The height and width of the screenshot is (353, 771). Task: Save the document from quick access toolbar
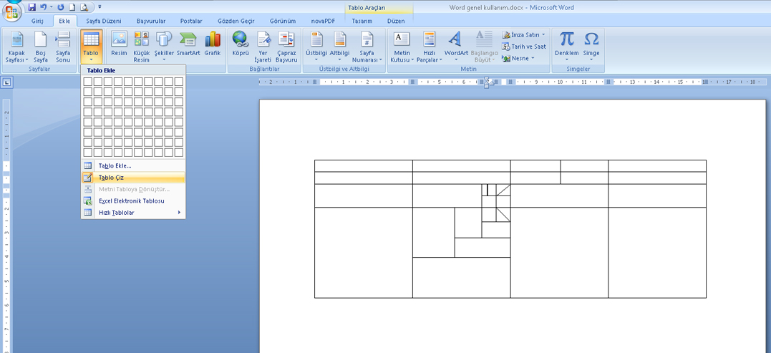coord(32,7)
